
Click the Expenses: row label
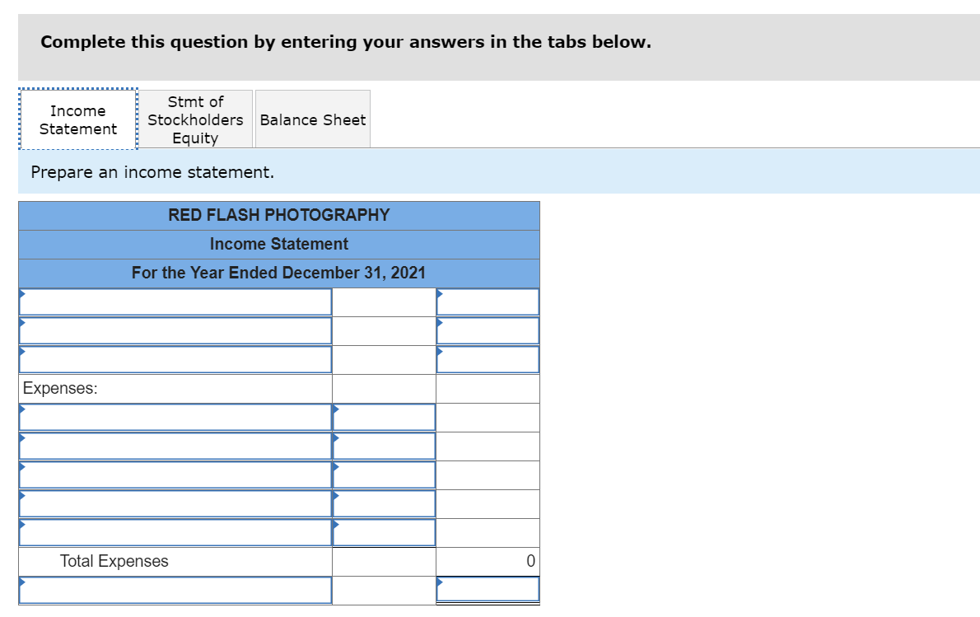pos(52,388)
